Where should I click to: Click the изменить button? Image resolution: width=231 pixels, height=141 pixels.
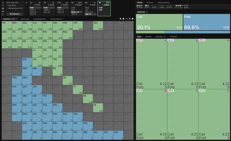15,14
